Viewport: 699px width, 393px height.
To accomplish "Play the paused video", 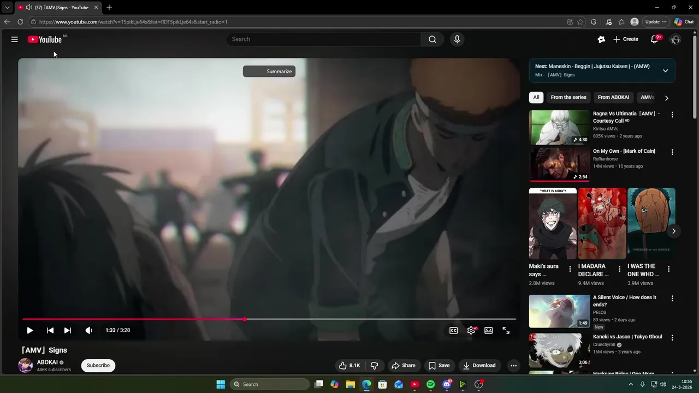I will [30, 330].
